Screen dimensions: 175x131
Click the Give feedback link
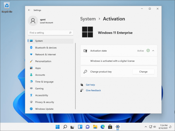[x=93, y=90]
